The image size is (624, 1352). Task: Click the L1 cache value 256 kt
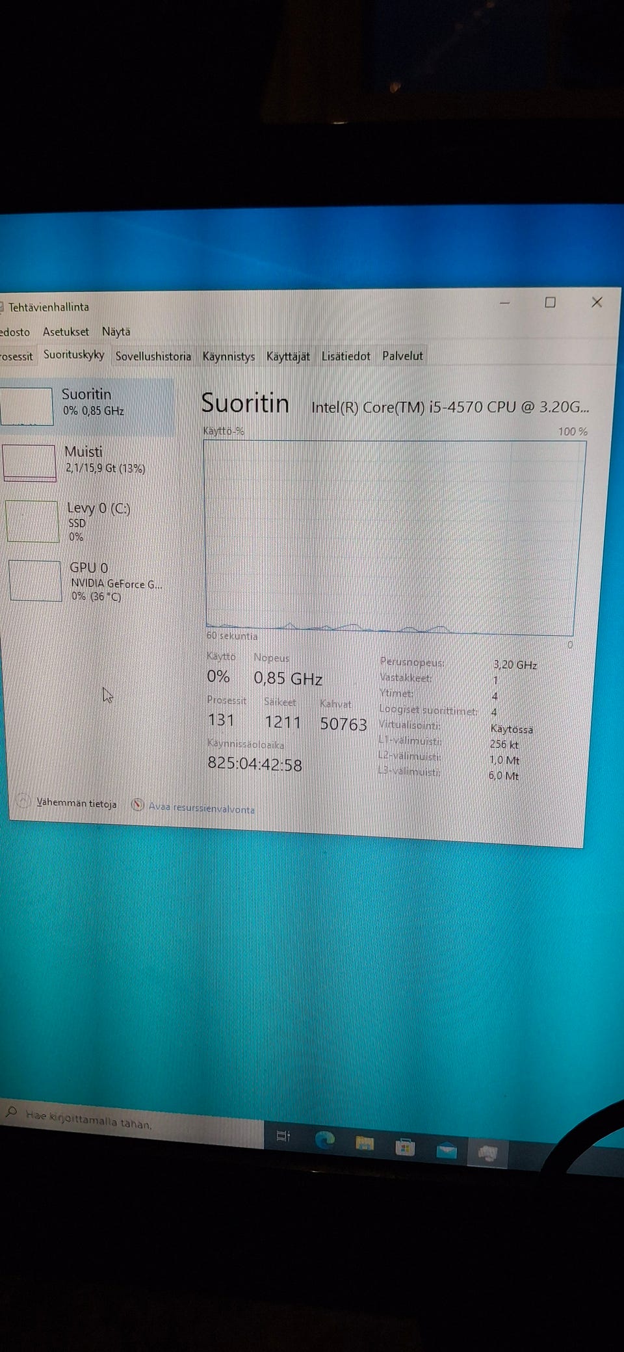(x=504, y=745)
